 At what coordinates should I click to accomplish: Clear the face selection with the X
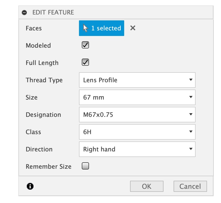point(133,28)
